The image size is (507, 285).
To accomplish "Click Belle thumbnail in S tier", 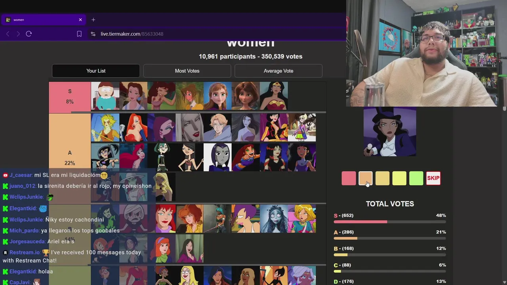I will [x=133, y=96].
